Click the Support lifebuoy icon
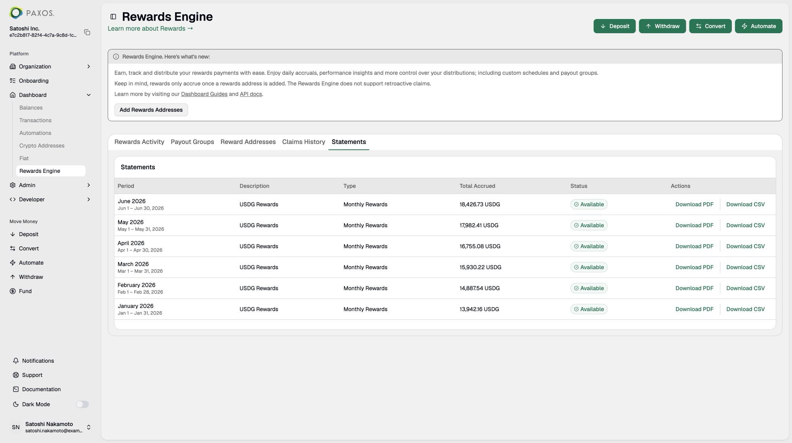This screenshot has height=443, width=792. tap(16, 375)
